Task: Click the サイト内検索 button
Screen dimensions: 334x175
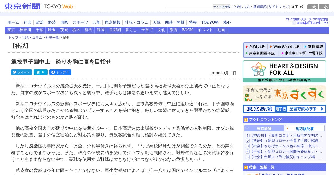Action: pos(222,7)
